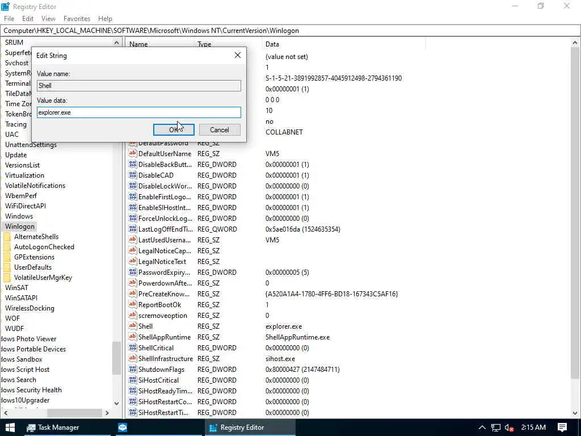The height and width of the screenshot is (436, 581).
Task: Close the Edit String dialog
Action: pos(238,55)
